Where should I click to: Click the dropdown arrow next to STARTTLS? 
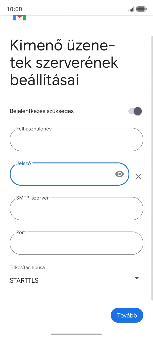136,278
